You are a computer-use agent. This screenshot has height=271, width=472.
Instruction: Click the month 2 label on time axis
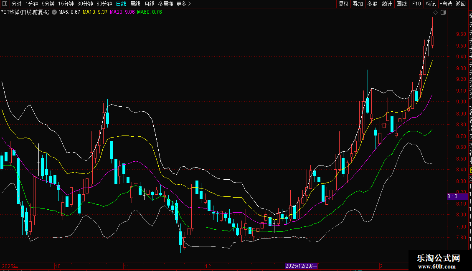[381, 266]
